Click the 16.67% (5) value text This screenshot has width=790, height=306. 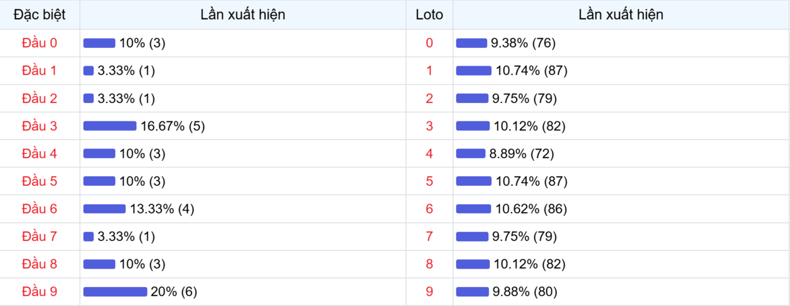tap(173, 126)
